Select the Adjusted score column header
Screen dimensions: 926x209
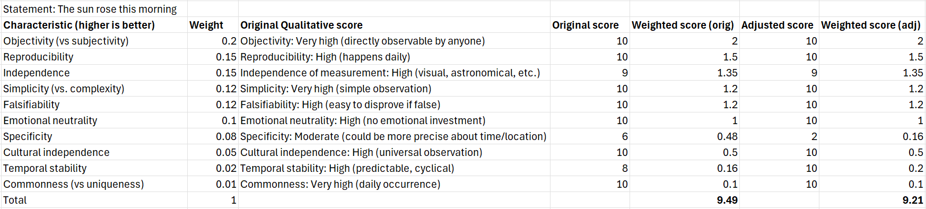pos(779,25)
